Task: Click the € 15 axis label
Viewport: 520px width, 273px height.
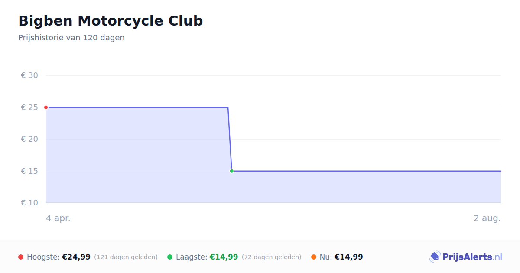Action: 29,171
